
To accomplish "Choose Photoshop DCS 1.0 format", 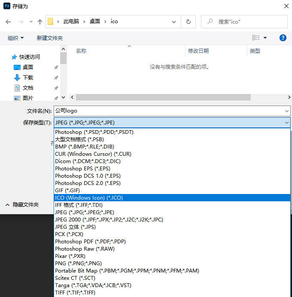I will pos(172,176).
